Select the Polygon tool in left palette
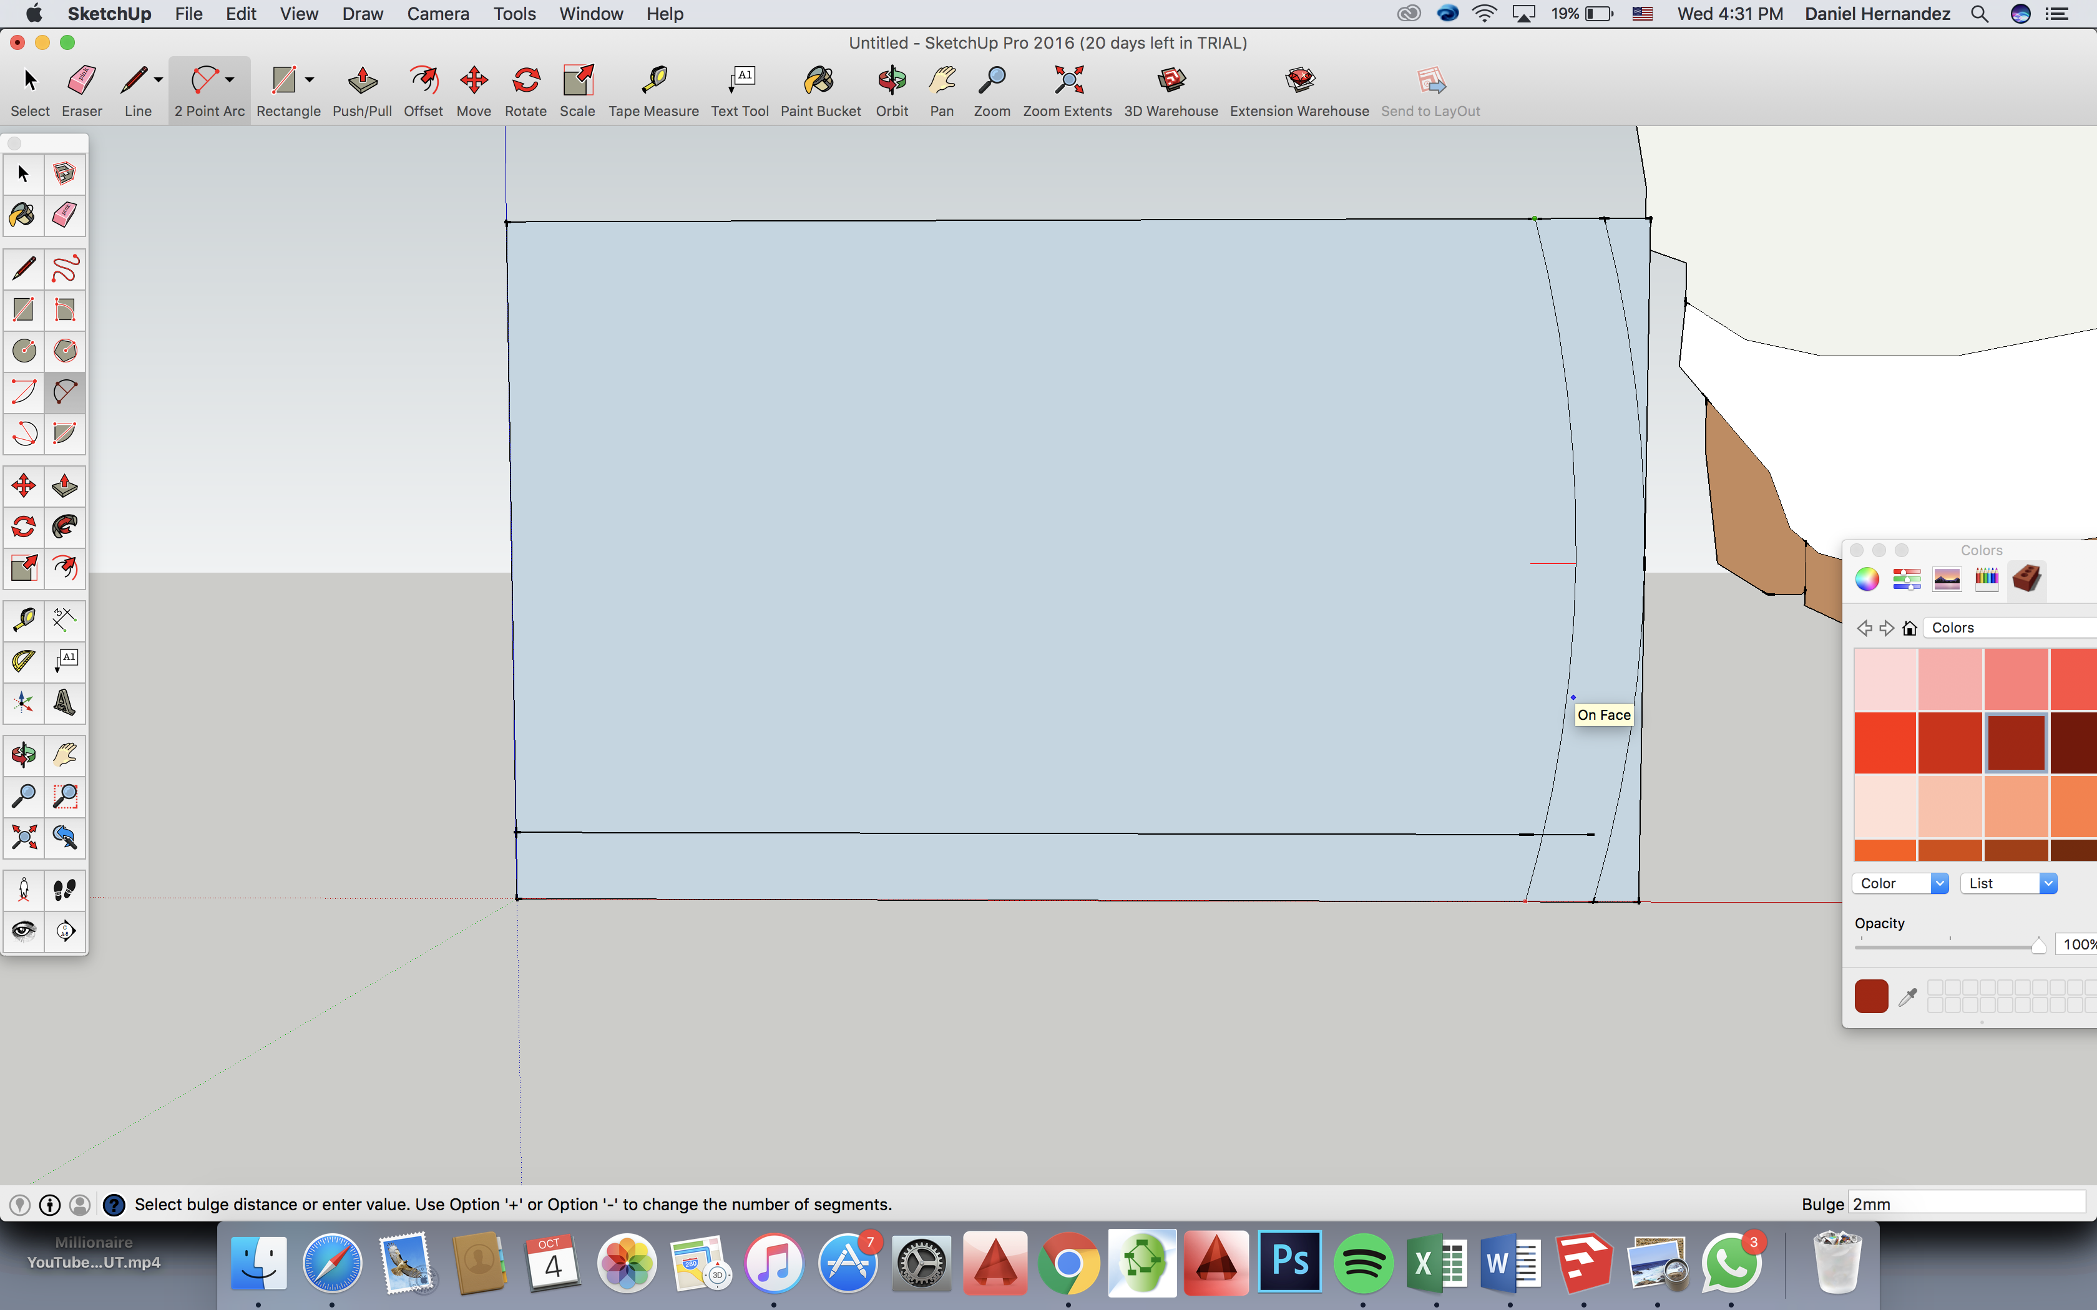The width and height of the screenshot is (2097, 1310). tap(65, 350)
